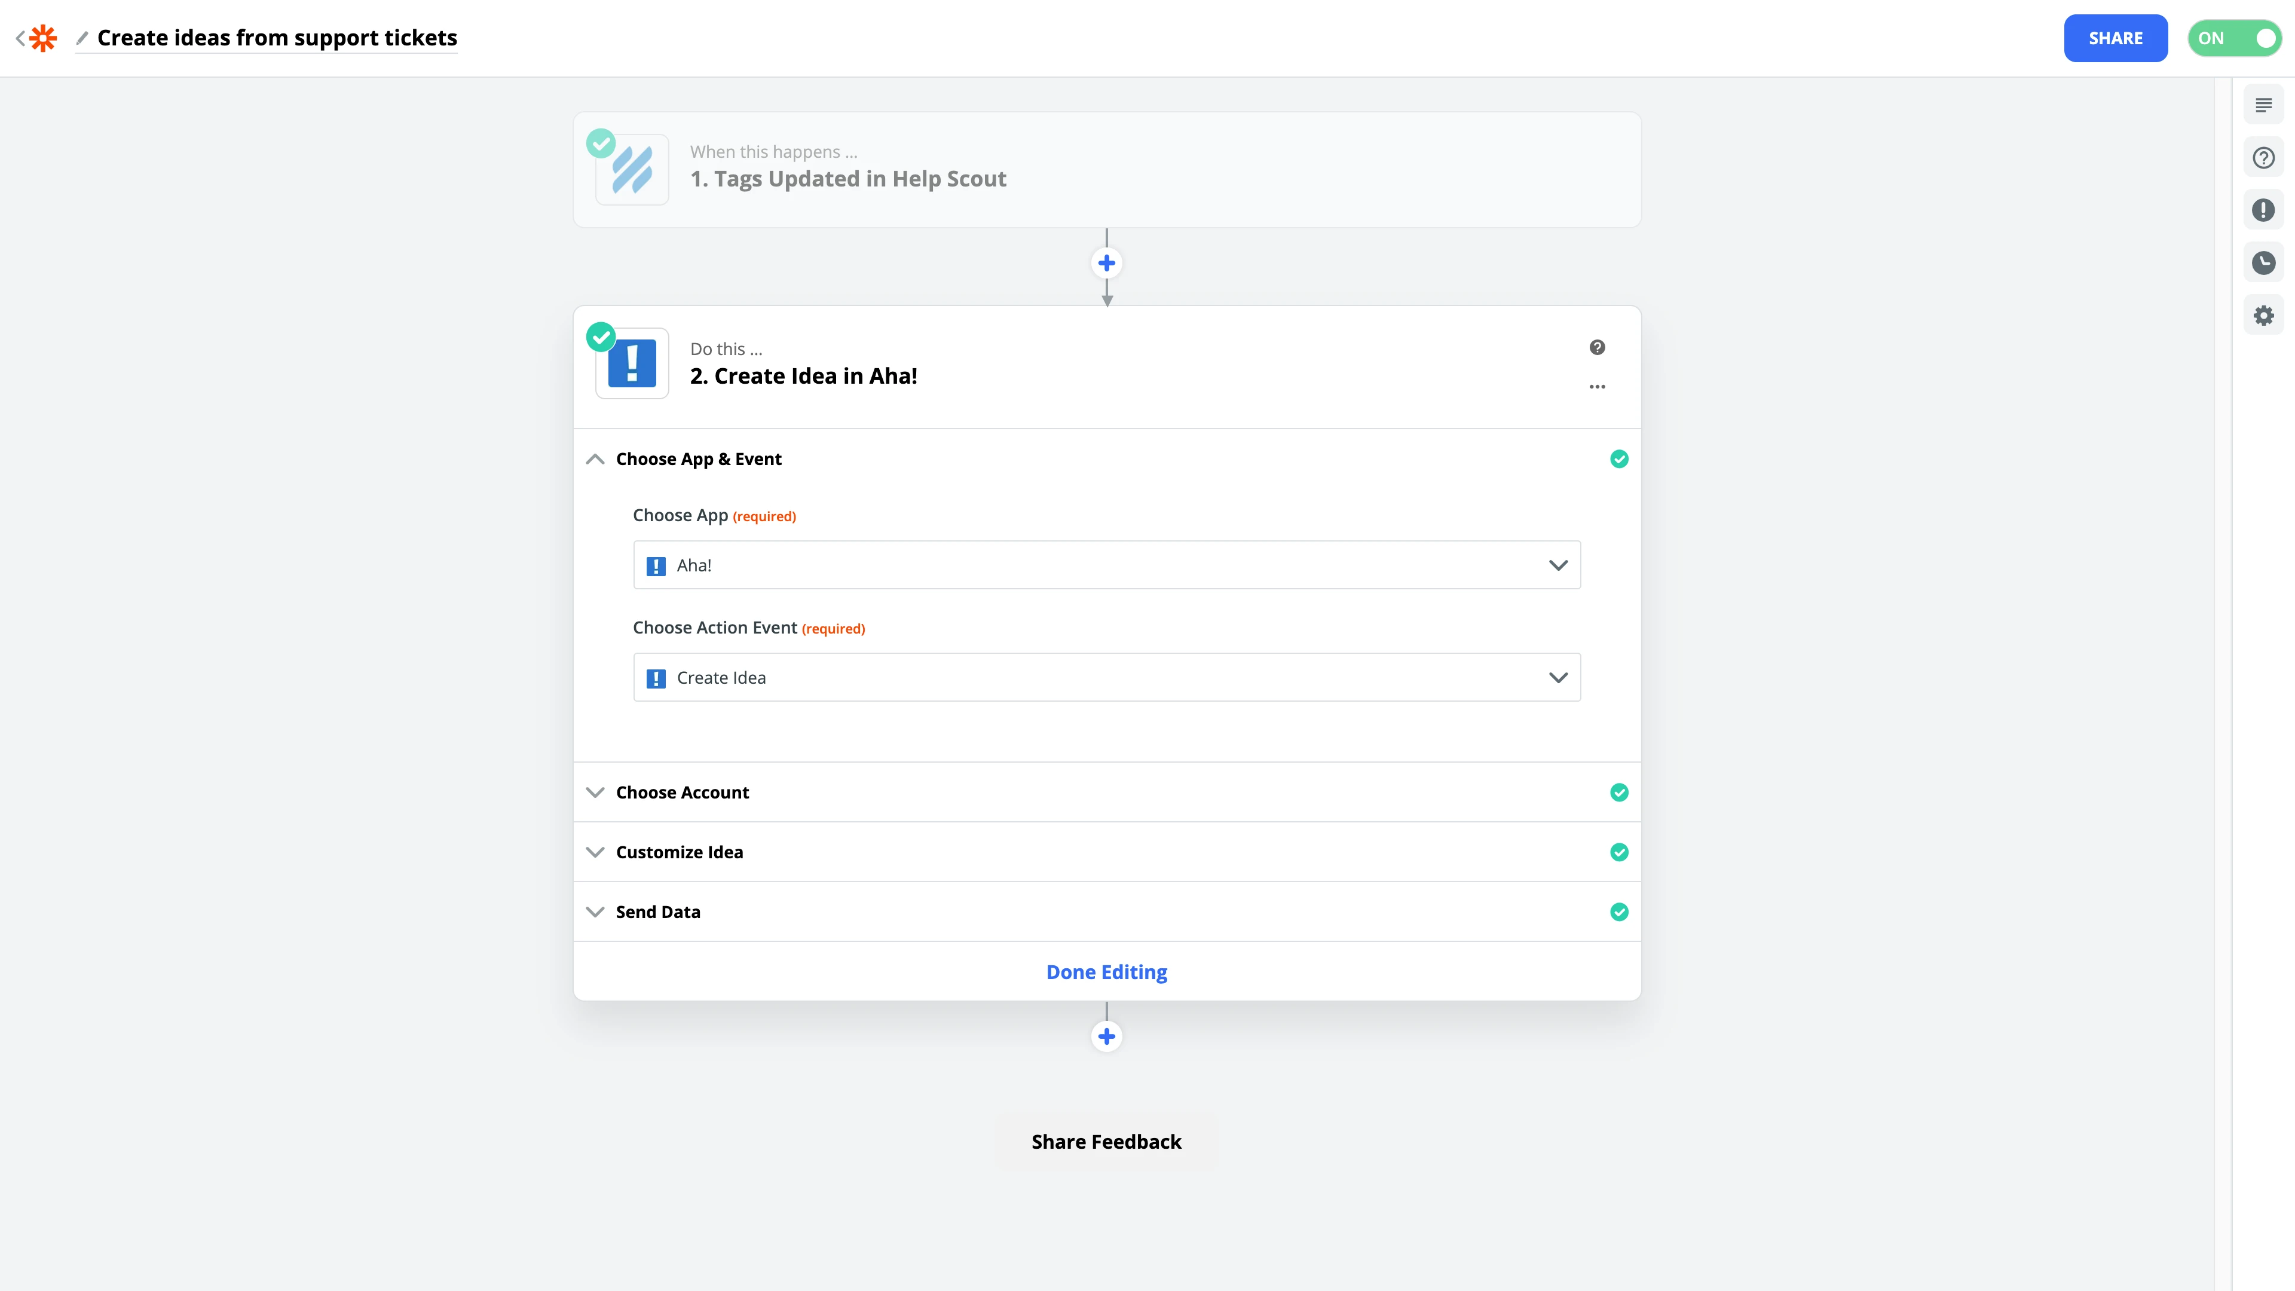The height and width of the screenshot is (1291, 2295).
Task: Open the Choose Action Event dropdown
Action: coord(1106,677)
